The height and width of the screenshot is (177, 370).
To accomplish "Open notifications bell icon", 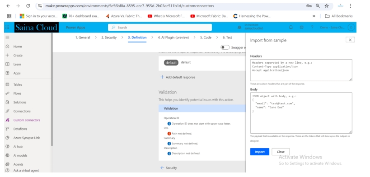I will tap(291, 28).
